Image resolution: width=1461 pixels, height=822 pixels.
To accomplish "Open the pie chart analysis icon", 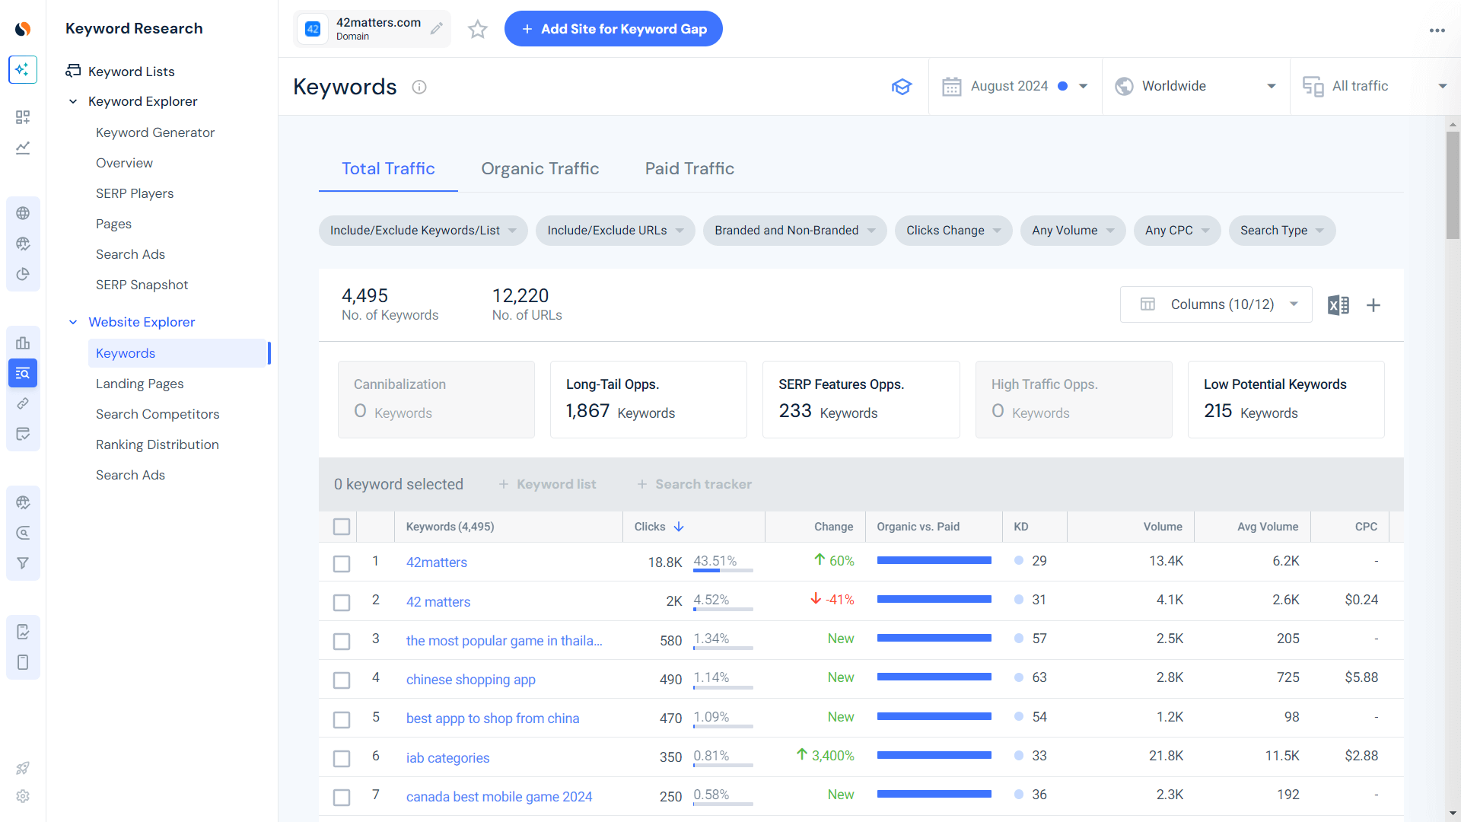I will (x=23, y=274).
